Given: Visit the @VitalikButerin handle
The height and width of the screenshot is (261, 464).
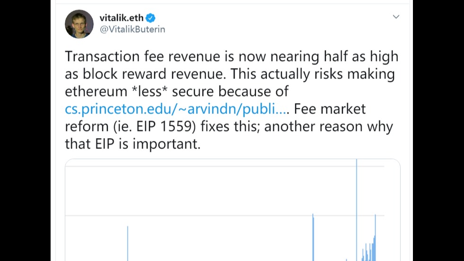Looking at the screenshot, I should click(132, 29).
